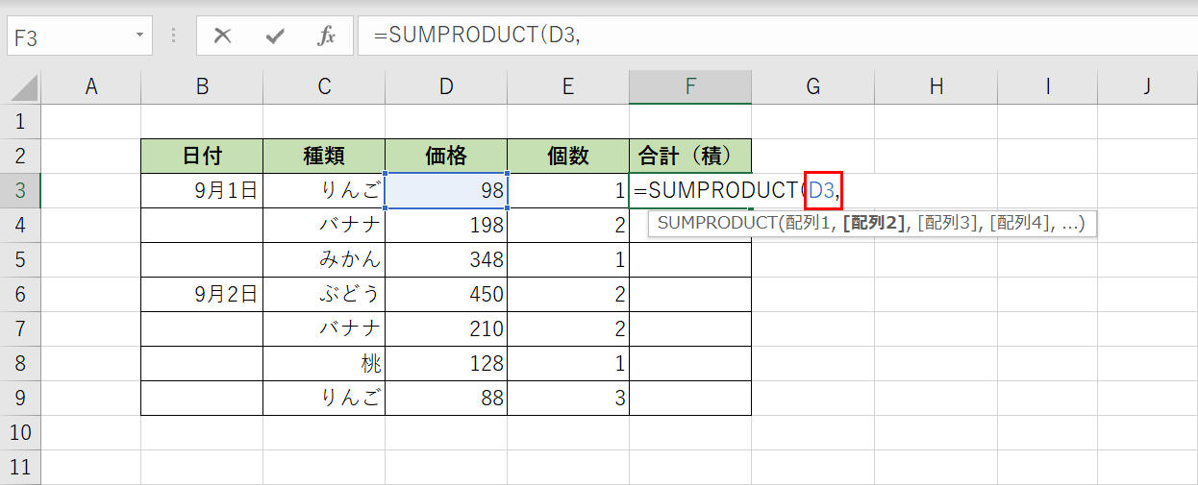This screenshot has width=1198, height=485.
Task: Select column H header
Action: [936, 86]
